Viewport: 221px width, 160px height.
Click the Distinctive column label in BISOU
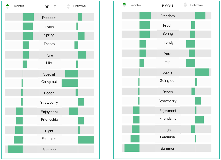(x=196, y=5)
